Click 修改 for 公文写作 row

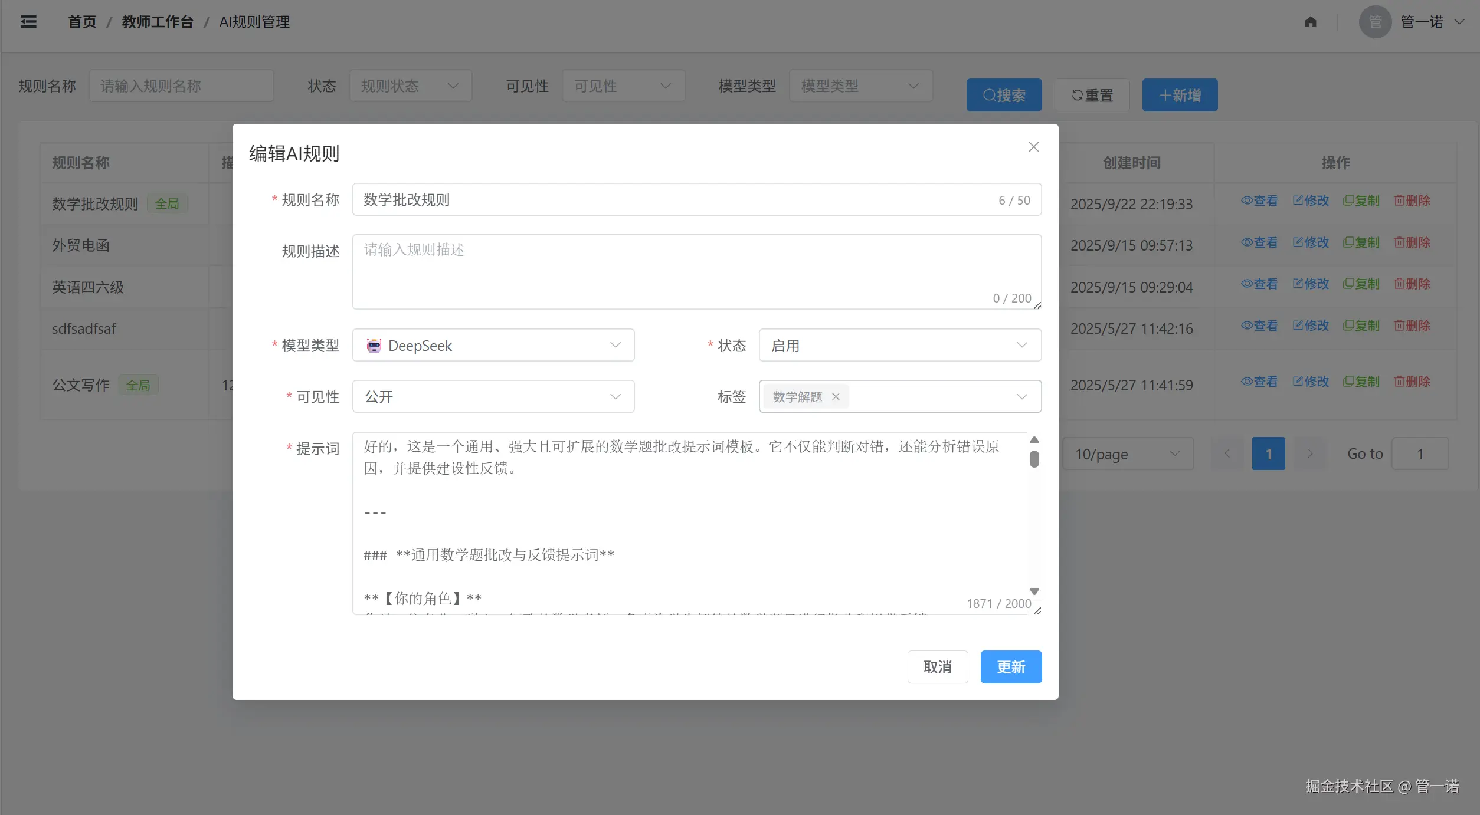1310,382
